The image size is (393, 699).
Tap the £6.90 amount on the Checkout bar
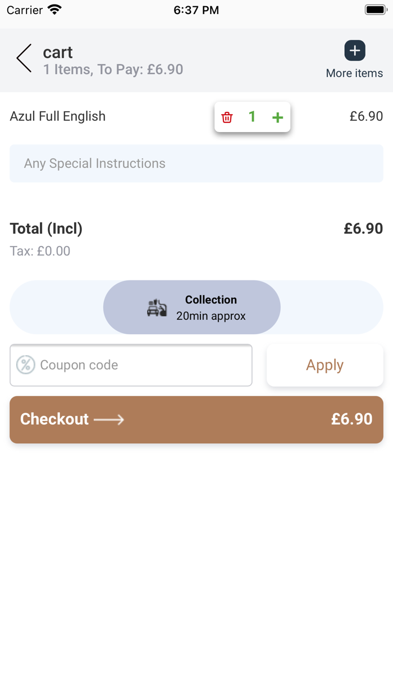tap(351, 419)
